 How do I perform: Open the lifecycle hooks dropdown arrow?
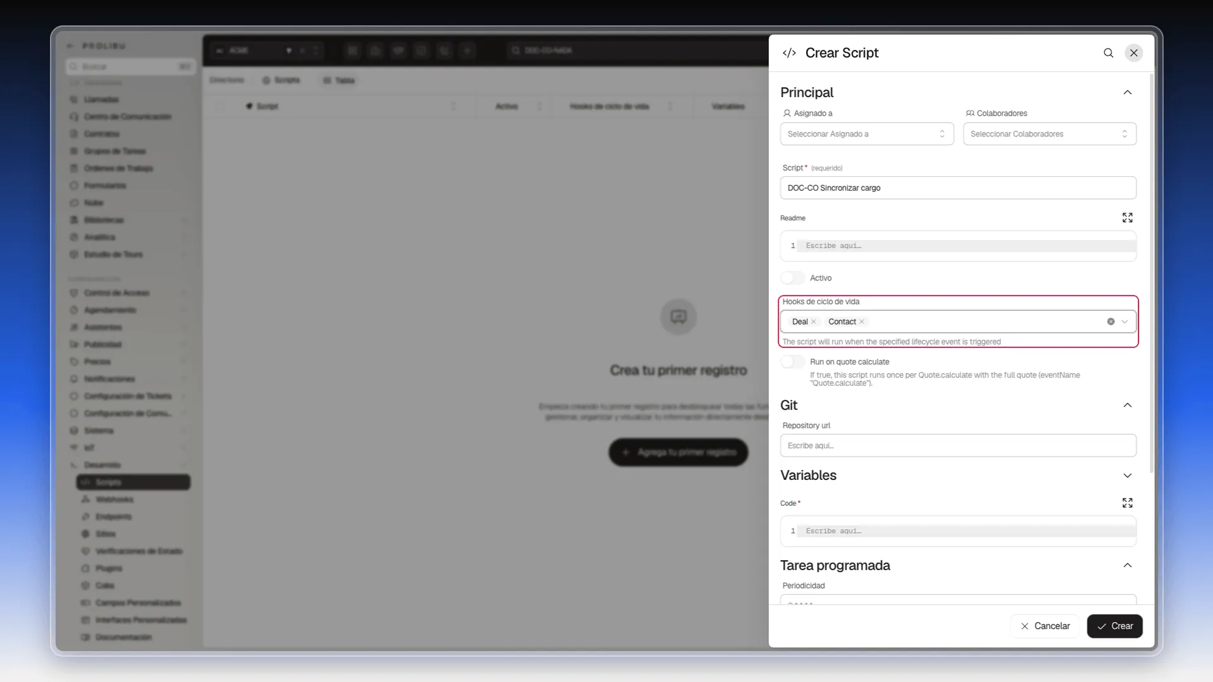point(1125,322)
